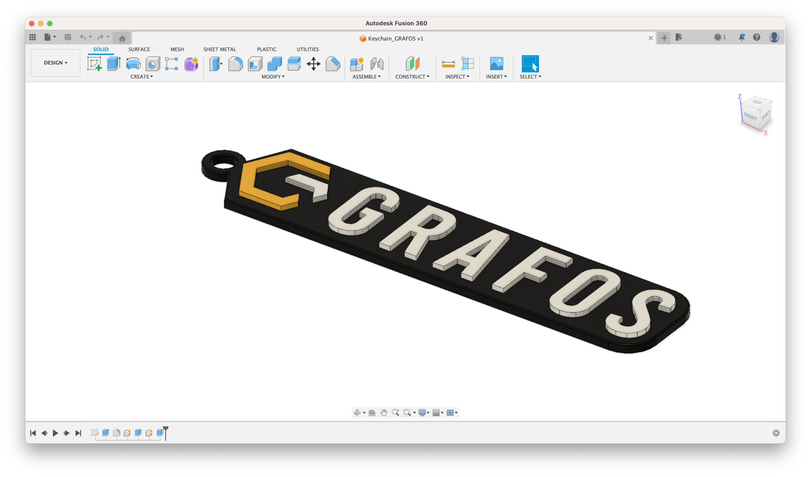The image size is (811, 477).
Task: Select the Pan hand tool
Action: [x=384, y=413]
